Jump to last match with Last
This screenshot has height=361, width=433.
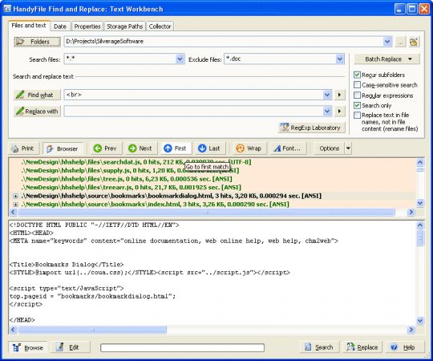tap(209, 148)
